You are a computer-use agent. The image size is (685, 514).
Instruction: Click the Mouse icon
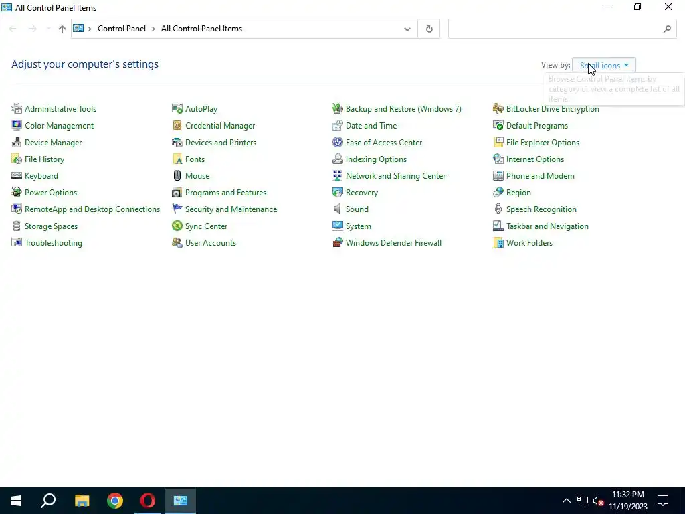coord(177,176)
